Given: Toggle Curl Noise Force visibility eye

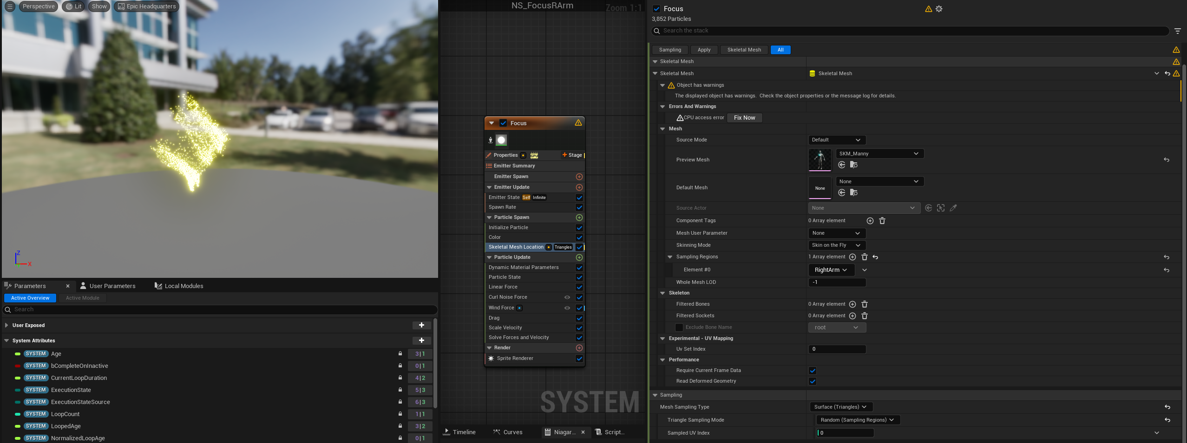Looking at the screenshot, I should [567, 297].
